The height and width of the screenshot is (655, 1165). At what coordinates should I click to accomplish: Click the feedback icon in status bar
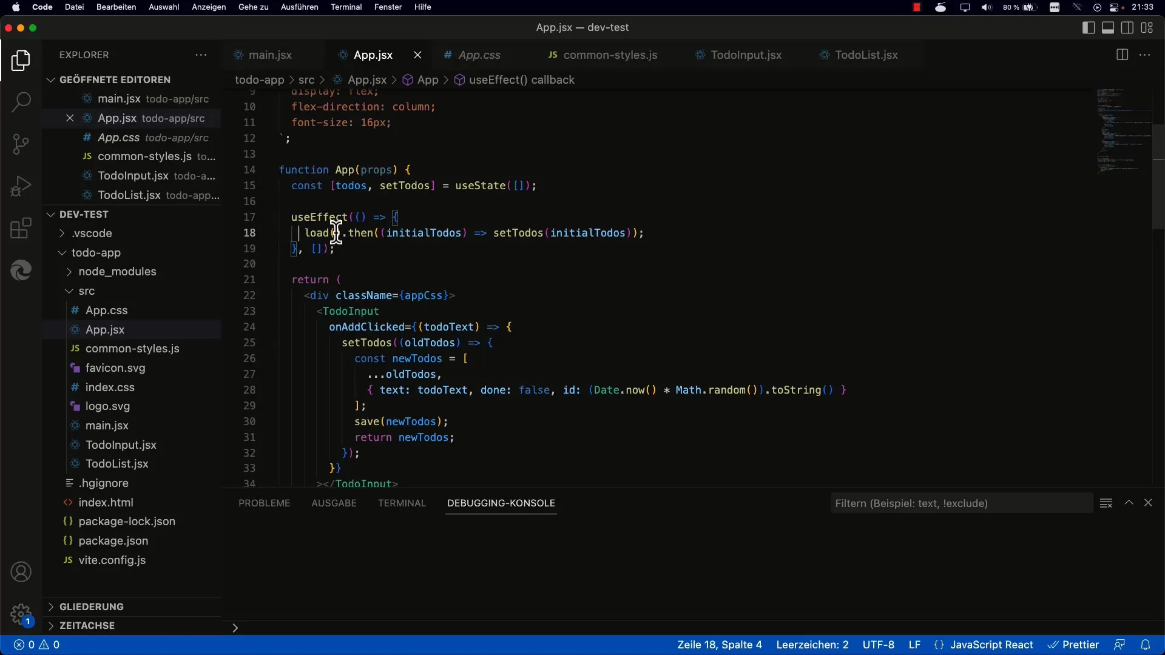[x=1119, y=645]
